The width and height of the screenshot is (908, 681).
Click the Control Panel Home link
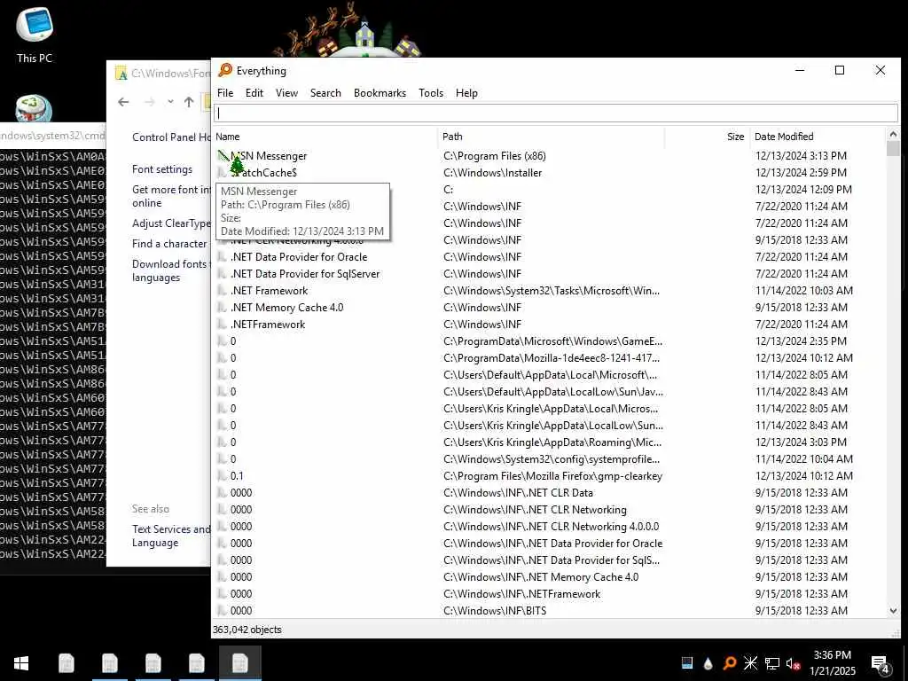pyautogui.click(x=171, y=137)
